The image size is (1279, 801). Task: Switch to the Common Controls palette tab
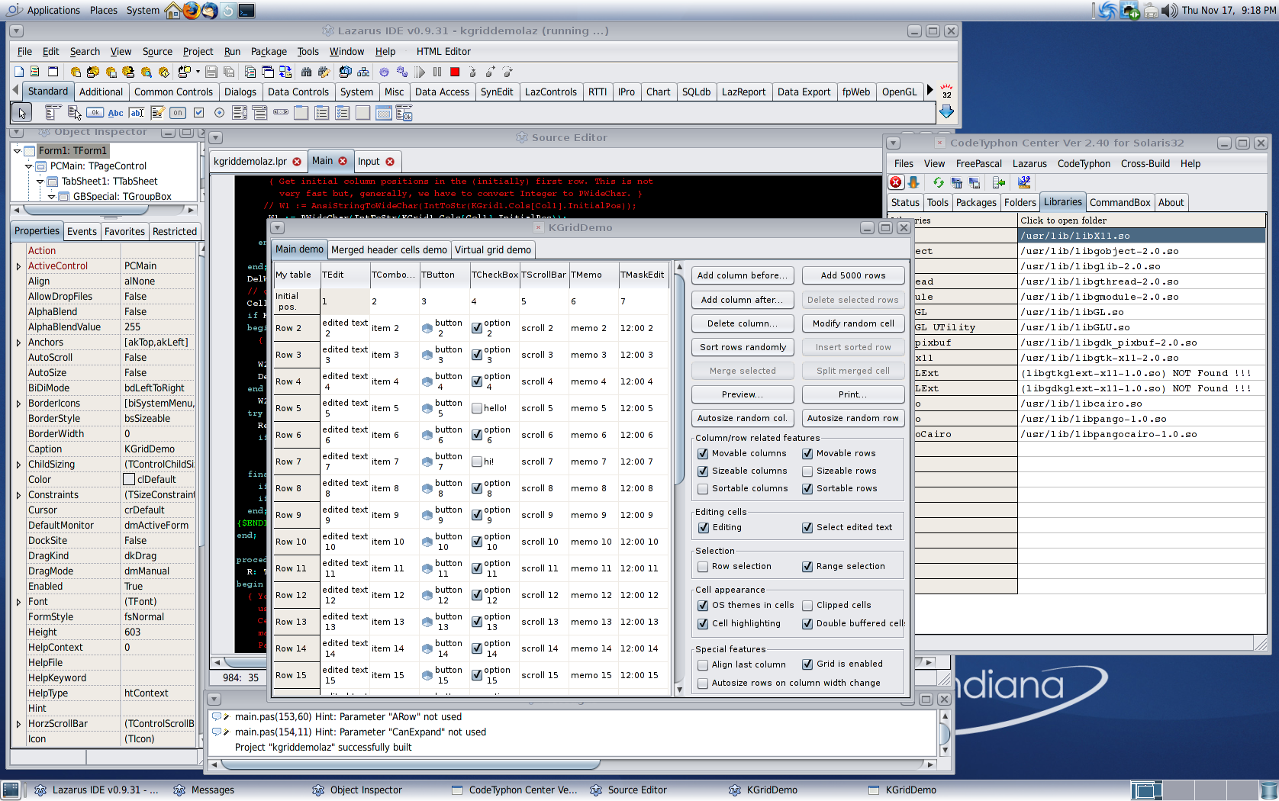173,92
